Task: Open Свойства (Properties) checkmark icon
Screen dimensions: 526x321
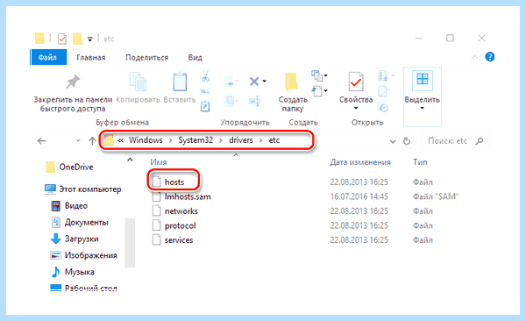Action: pos(356,82)
